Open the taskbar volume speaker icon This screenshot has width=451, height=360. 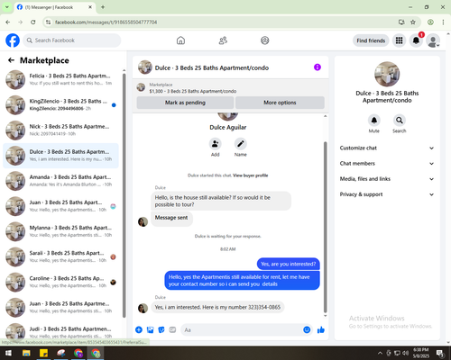tap(406, 353)
